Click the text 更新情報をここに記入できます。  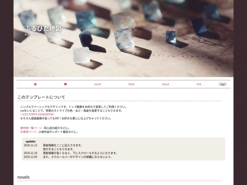click(x=63, y=145)
